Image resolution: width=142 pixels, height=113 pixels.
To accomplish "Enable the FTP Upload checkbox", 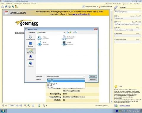I will pyautogui.click(x=115, y=34).
